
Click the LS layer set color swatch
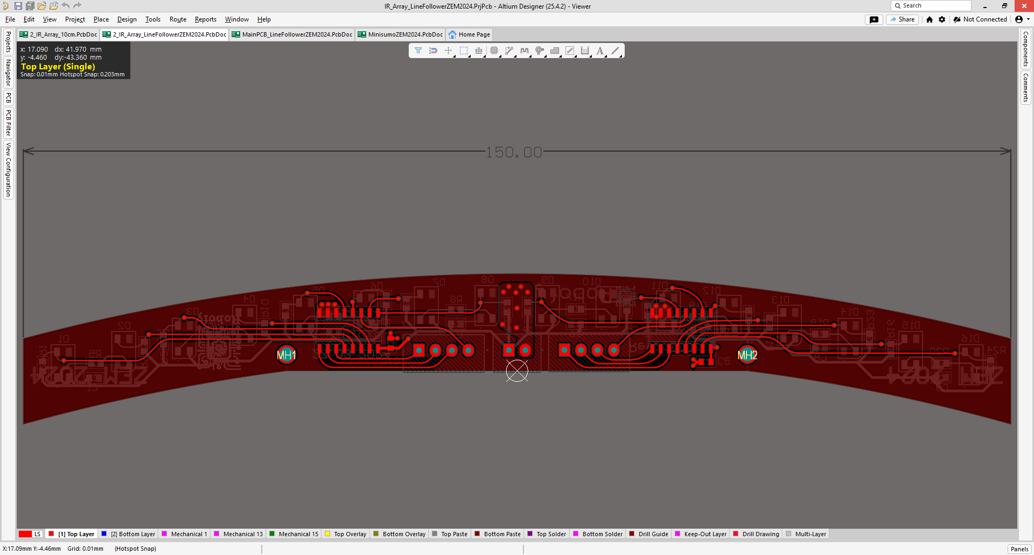25,534
